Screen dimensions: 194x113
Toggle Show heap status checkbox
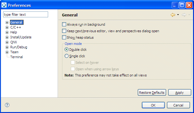(64, 37)
